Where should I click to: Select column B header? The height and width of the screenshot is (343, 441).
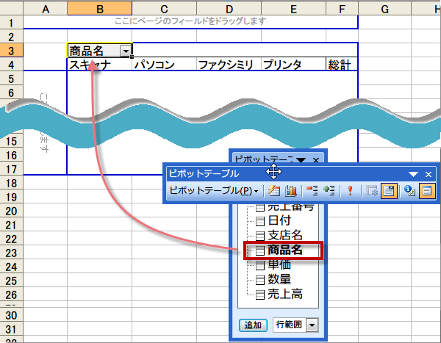[x=99, y=9]
